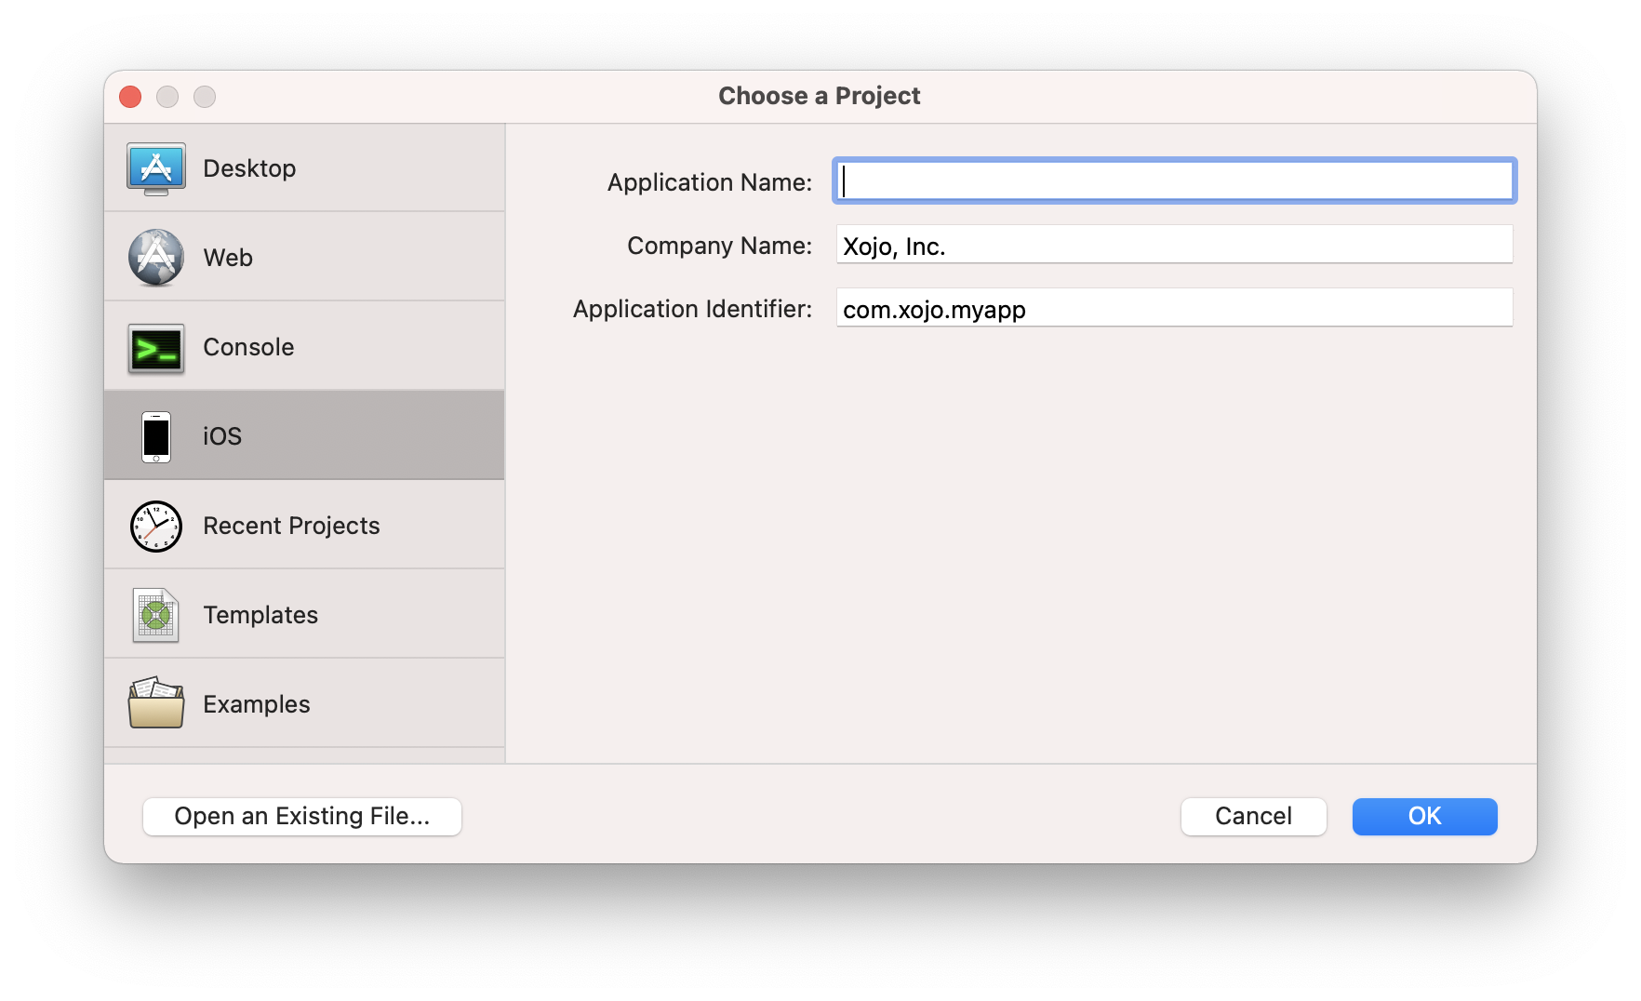Image resolution: width=1641 pixels, height=1001 pixels.
Task: Confirm project creation with OK
Action: coord(1424,816)
